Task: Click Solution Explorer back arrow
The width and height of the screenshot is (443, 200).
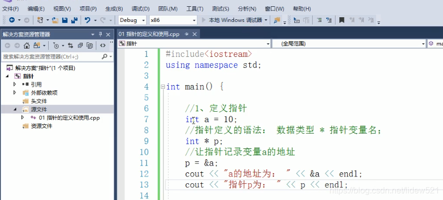Action: 8,45
